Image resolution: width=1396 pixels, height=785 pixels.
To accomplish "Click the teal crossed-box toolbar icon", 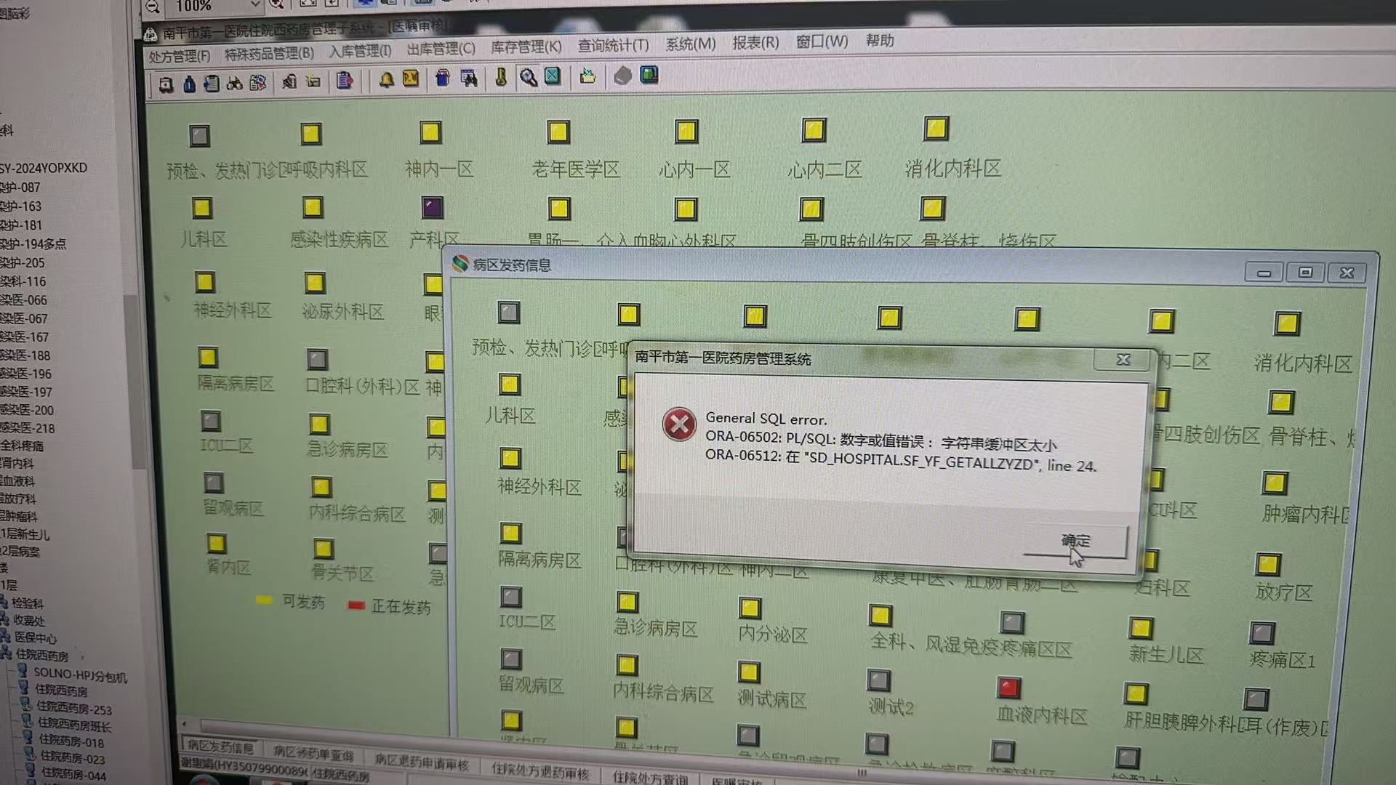I will coord(553,76).
